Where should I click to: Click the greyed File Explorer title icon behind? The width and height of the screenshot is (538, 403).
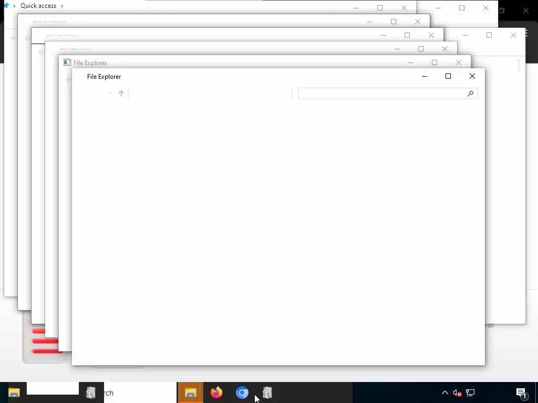67,62
